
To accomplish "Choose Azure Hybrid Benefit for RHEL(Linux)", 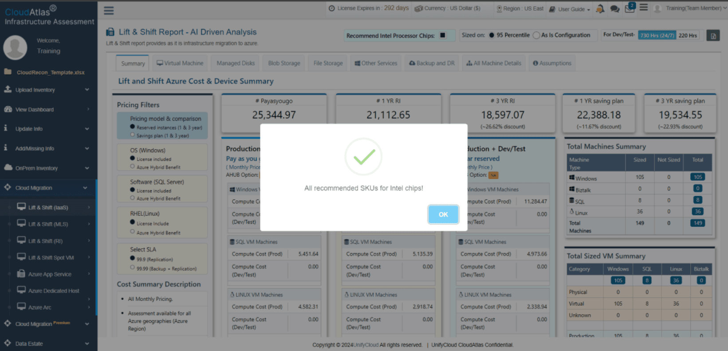I will [x=132, y=232].
